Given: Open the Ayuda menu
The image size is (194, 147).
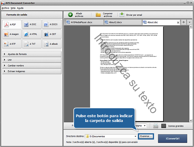Looking at the screenshot, I should [x=20, y=8].
